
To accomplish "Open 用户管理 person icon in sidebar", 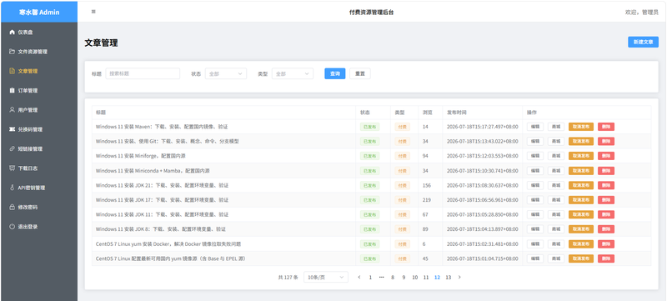I will (x=12, y=110).
